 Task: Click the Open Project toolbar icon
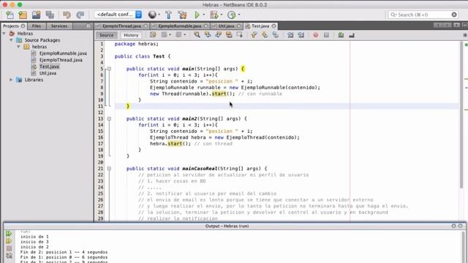click(37, 15)
